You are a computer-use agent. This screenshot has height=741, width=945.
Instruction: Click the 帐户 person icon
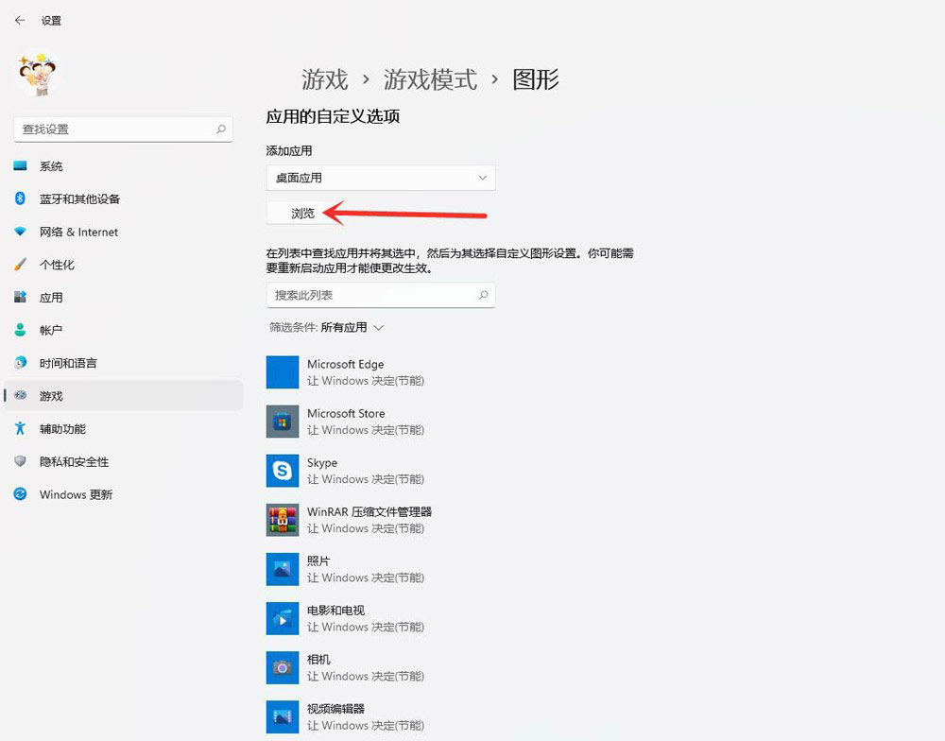(20, 330)
